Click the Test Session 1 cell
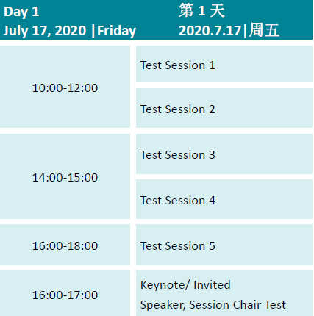Viewport: 314px width, 316px height. click(x=224, y=64)
